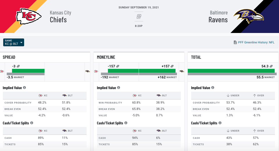Click Total Under value 1.3%
Viewport: 279px width, 151px height.
point(230,115)
